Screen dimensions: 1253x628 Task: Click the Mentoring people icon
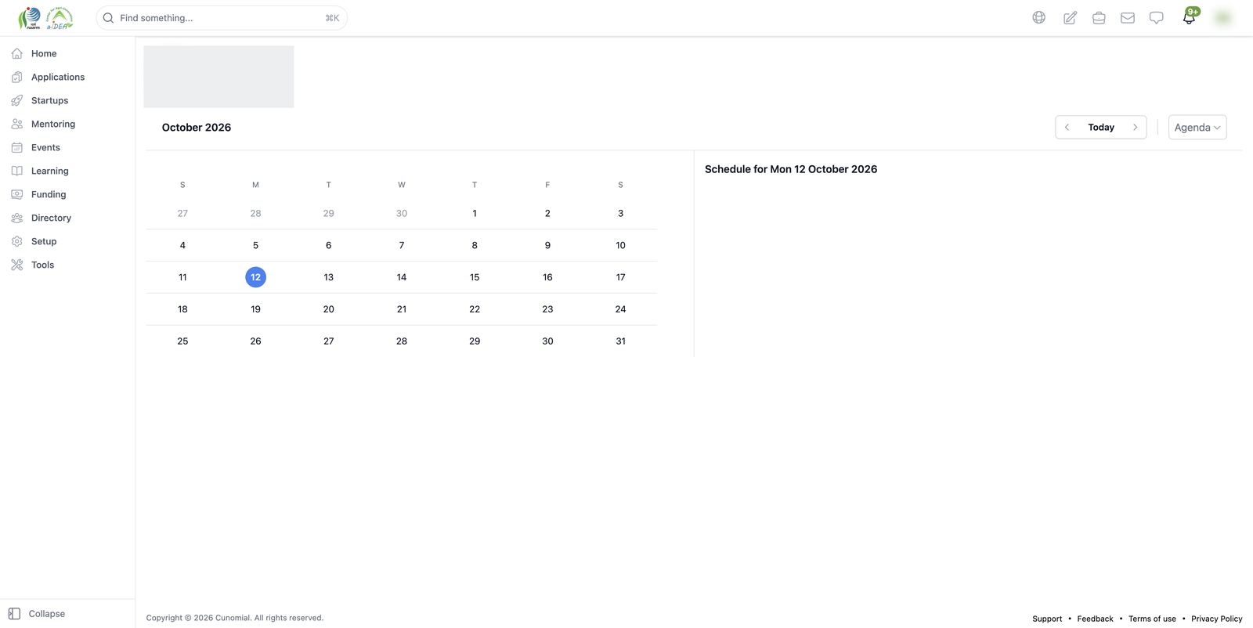(x=16, y=124)
